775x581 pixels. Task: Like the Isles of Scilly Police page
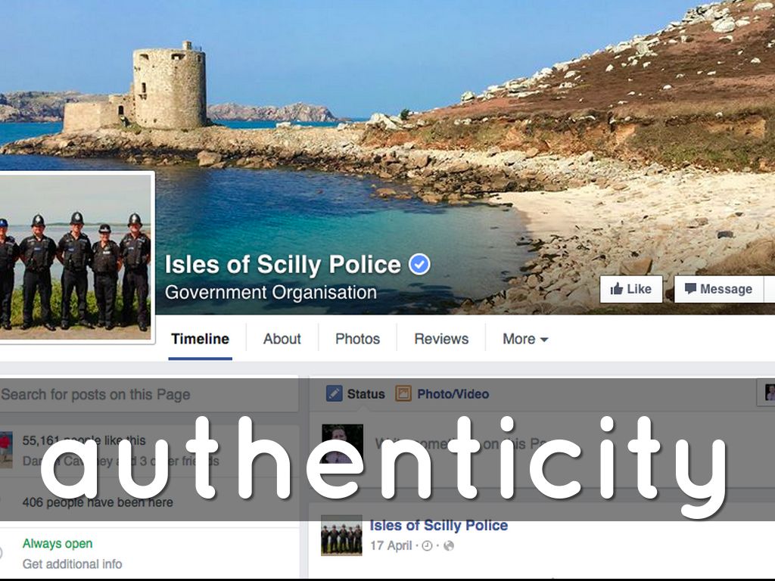[631, 289]
